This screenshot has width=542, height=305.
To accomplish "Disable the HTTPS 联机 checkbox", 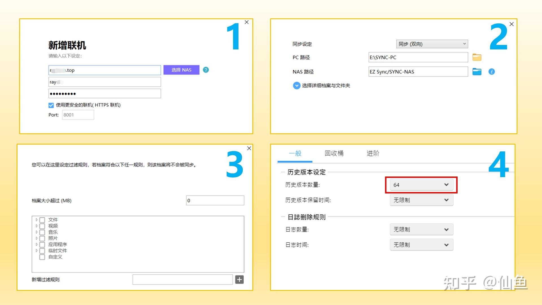I will pyautogui.click(x=51, y=105).
